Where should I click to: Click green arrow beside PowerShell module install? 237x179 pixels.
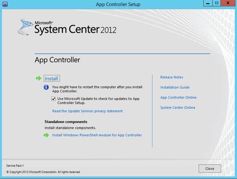(x=46, y=135)
